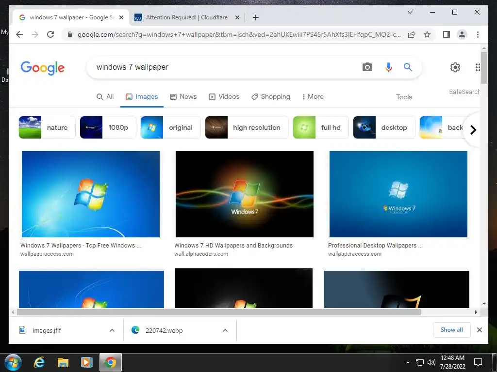Viewport: 497px width, 372px height.
Task: Click Professional Desktop Wallpapers title
Action: [375, 246]
